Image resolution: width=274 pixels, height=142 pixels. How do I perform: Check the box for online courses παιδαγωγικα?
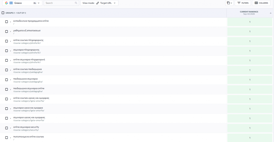click(x=6, y=70)
